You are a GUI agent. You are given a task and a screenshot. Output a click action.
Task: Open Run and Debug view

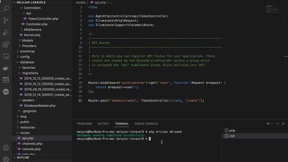click(x=6, y=32)
